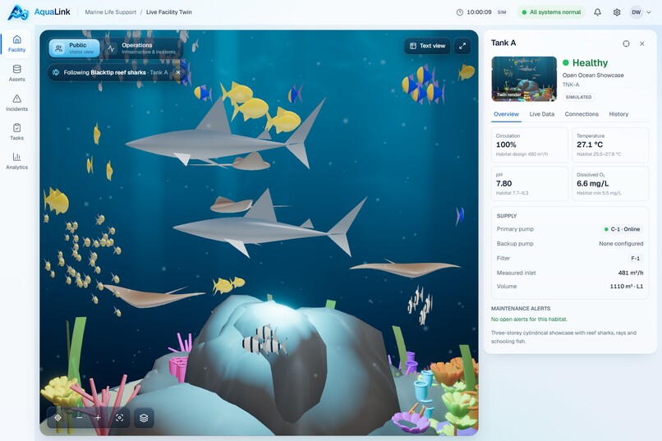Click the Marine Life Support breadcrumb
662x441 pixels.
[111, 12]
